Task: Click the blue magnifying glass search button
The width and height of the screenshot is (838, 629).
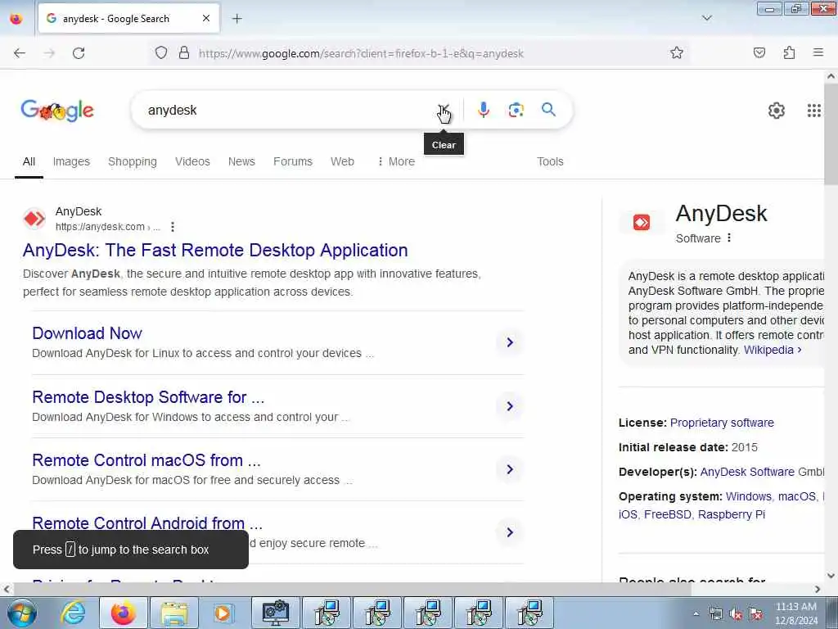Action: pos(548,110)
